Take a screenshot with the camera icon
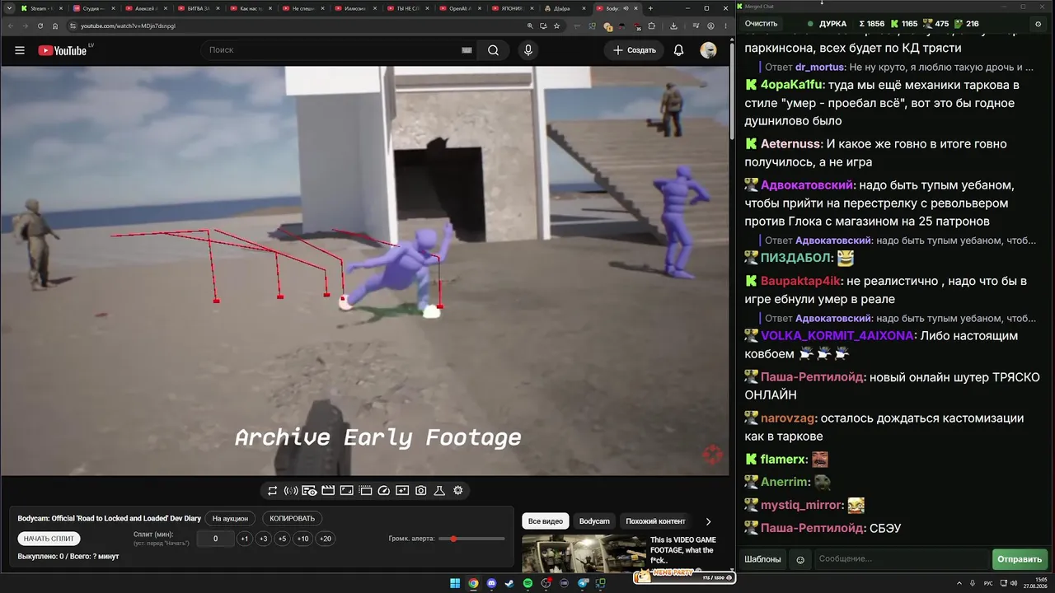Viewport: 1055px width, 593px height. tap(420, 491)
